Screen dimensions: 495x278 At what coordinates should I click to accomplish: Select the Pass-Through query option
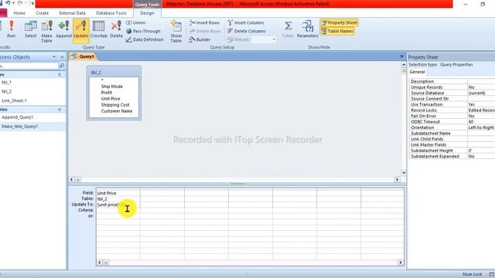coord(143,31)
